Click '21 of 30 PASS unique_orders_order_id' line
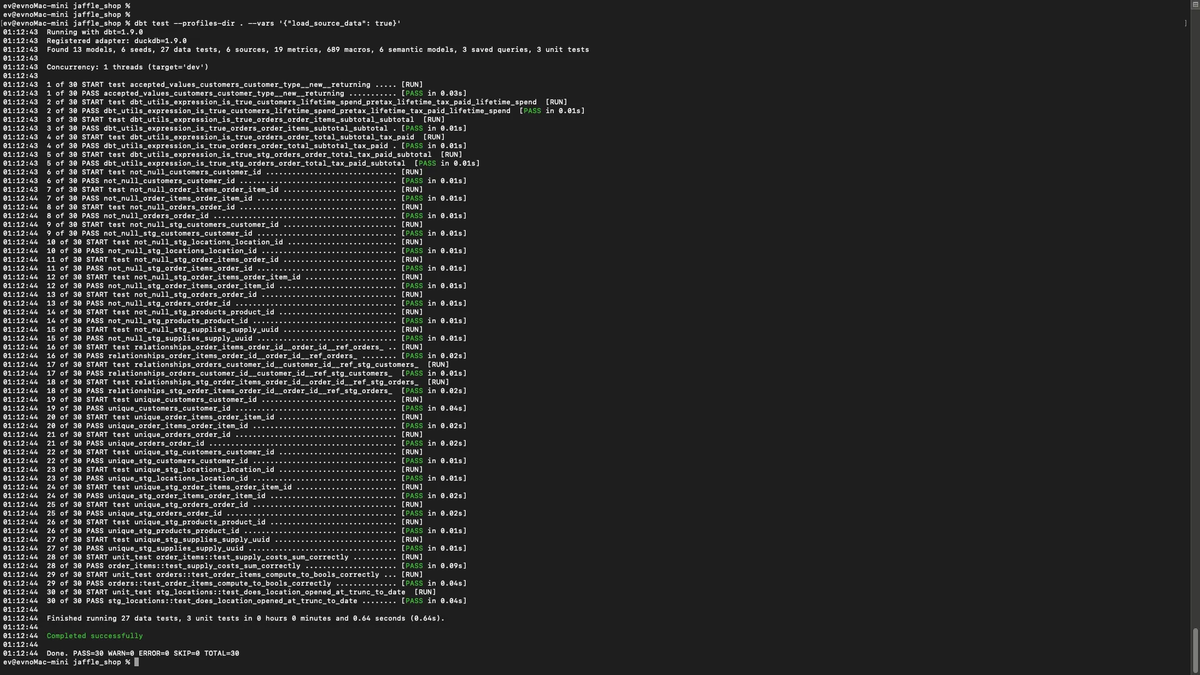Image resolution: width=1200 pixels, height=675 pixels. coord(257,443)
